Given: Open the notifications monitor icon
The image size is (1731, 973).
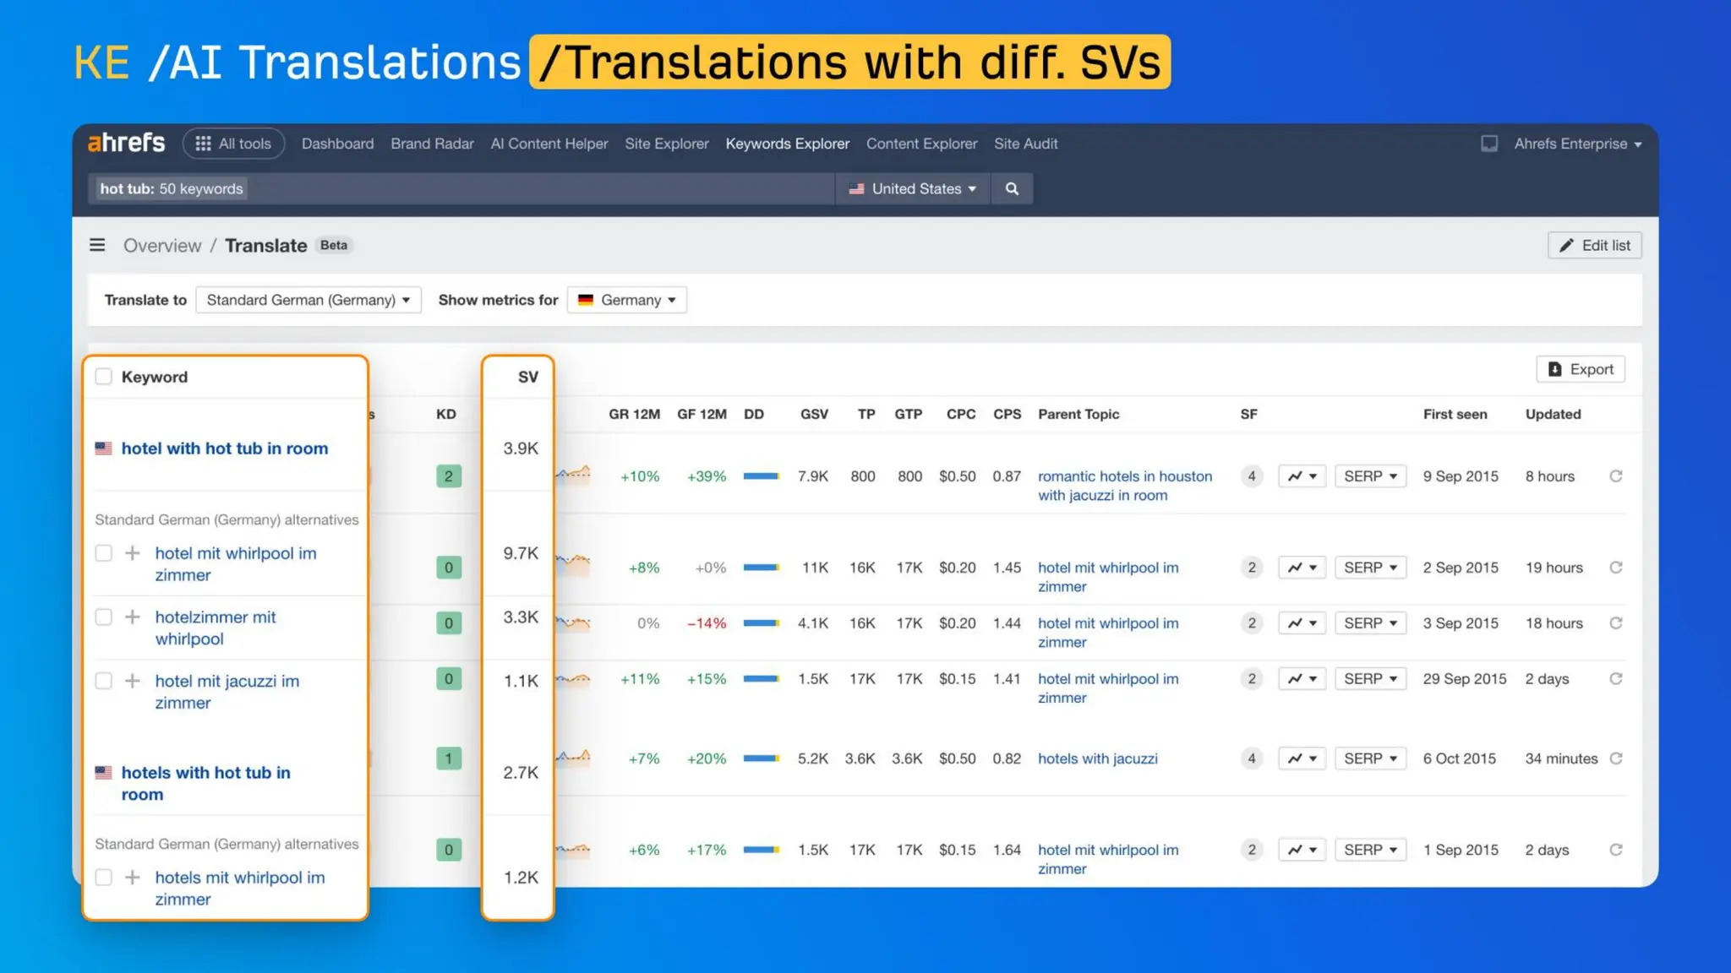Looking at the screenshot, I should click(1489, 144).
